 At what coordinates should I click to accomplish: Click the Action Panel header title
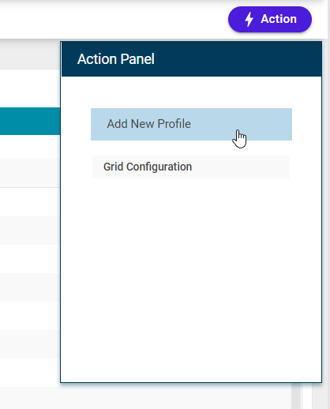tap(116, 59)
